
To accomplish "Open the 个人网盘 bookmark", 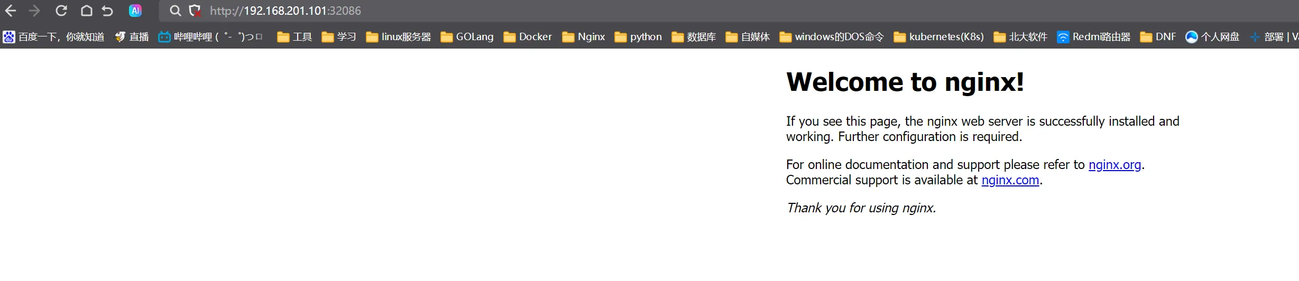I will [x=1212, y=37].
